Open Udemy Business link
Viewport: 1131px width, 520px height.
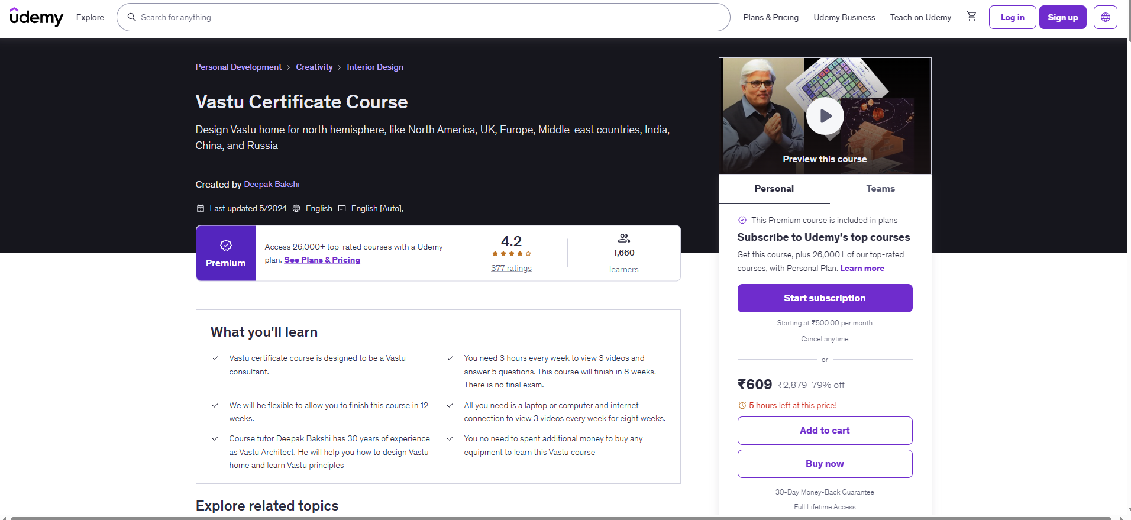[844, 17]
